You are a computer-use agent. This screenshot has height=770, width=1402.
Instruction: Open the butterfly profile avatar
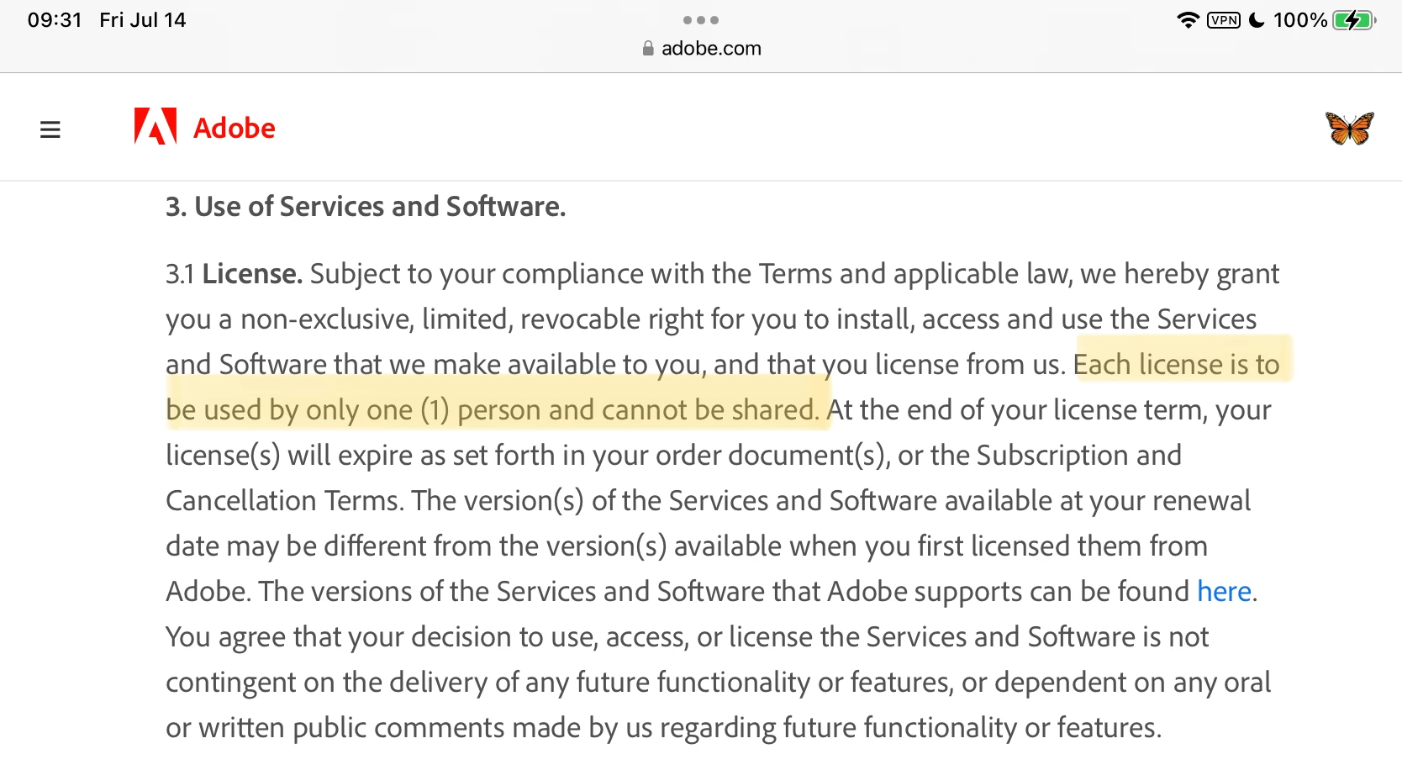click(x=1350, y=129)
